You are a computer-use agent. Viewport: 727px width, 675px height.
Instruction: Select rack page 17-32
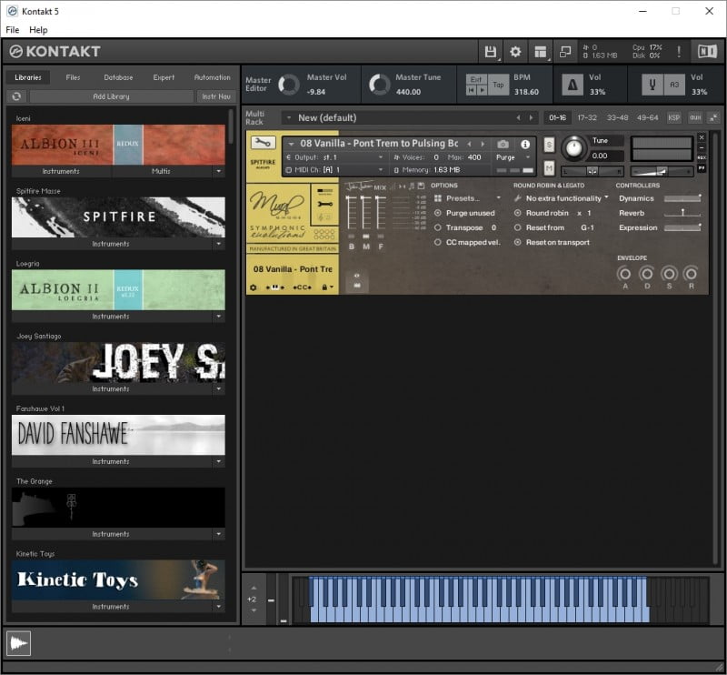[x=586, y=118]
